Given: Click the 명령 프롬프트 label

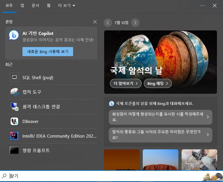Looking at the screenshot, I should pyautogui.click(x=36, y=150).
